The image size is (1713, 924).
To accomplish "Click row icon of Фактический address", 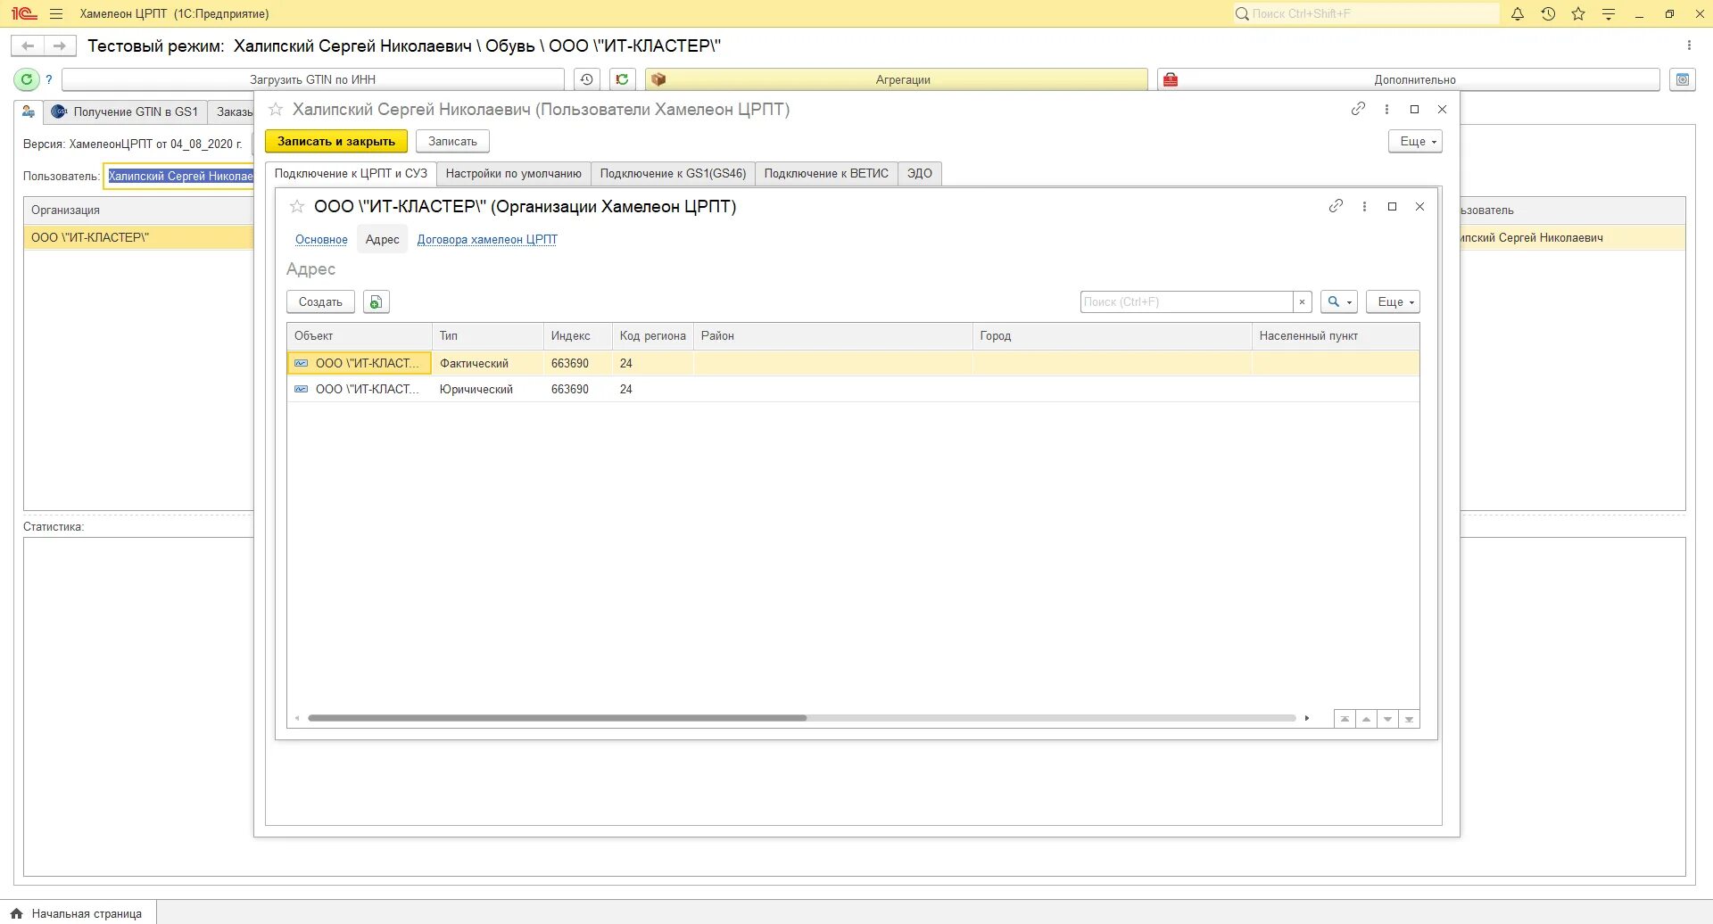I will point(302,363).
